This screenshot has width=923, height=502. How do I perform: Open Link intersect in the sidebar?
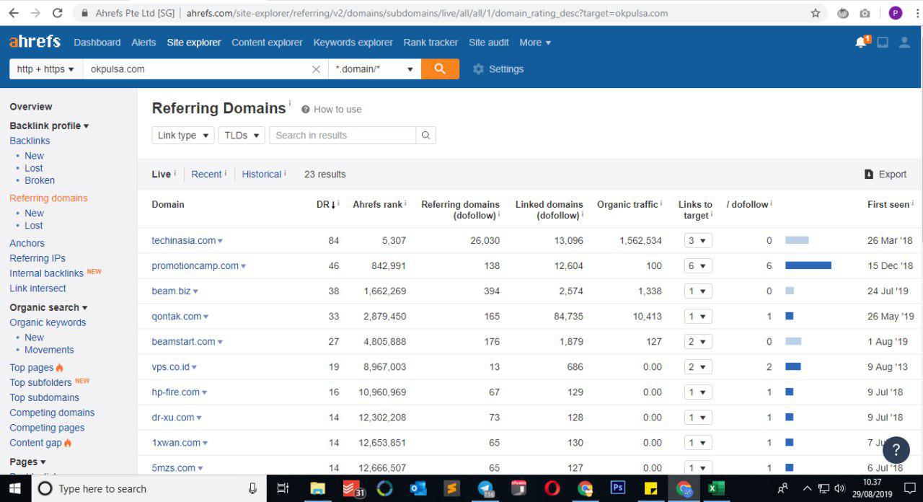tap(37, 289)
